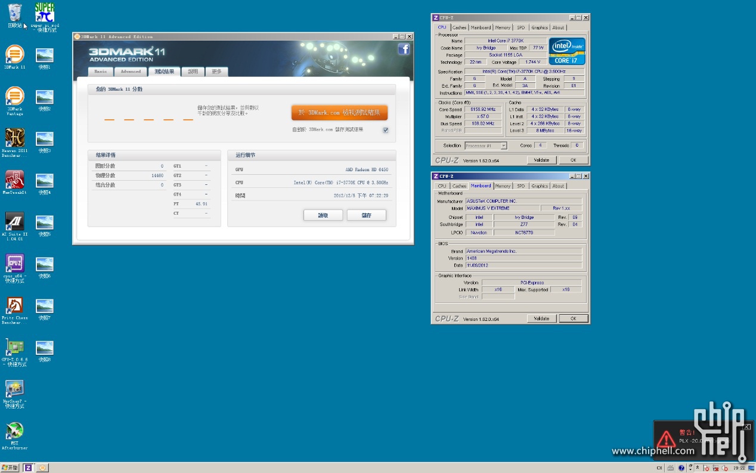Click the MAXIMUS V EXTREME model field
Viewport: 756px width, 473px height.
click(502, 208)
